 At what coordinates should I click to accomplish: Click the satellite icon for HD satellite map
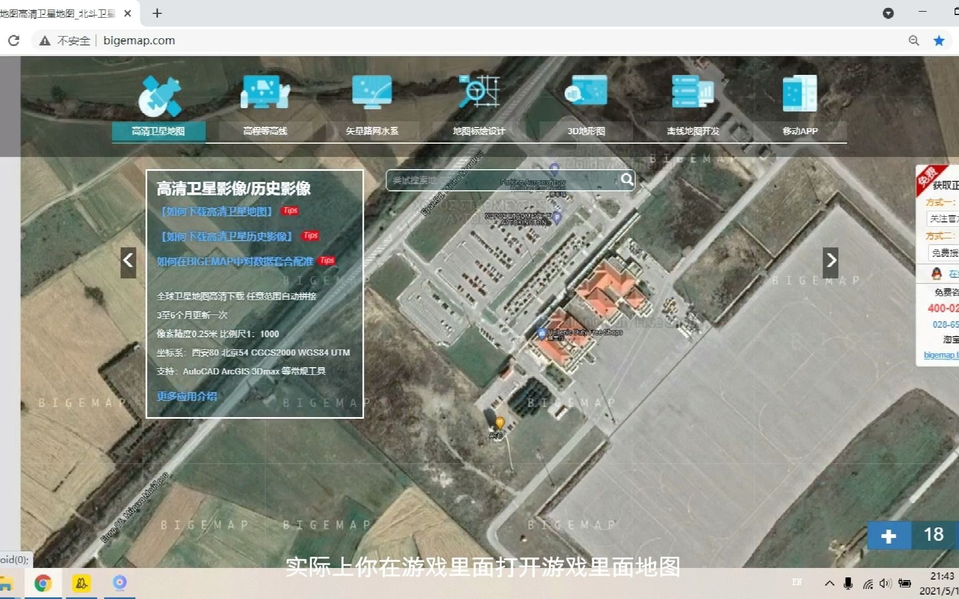[x=159, y=97]
